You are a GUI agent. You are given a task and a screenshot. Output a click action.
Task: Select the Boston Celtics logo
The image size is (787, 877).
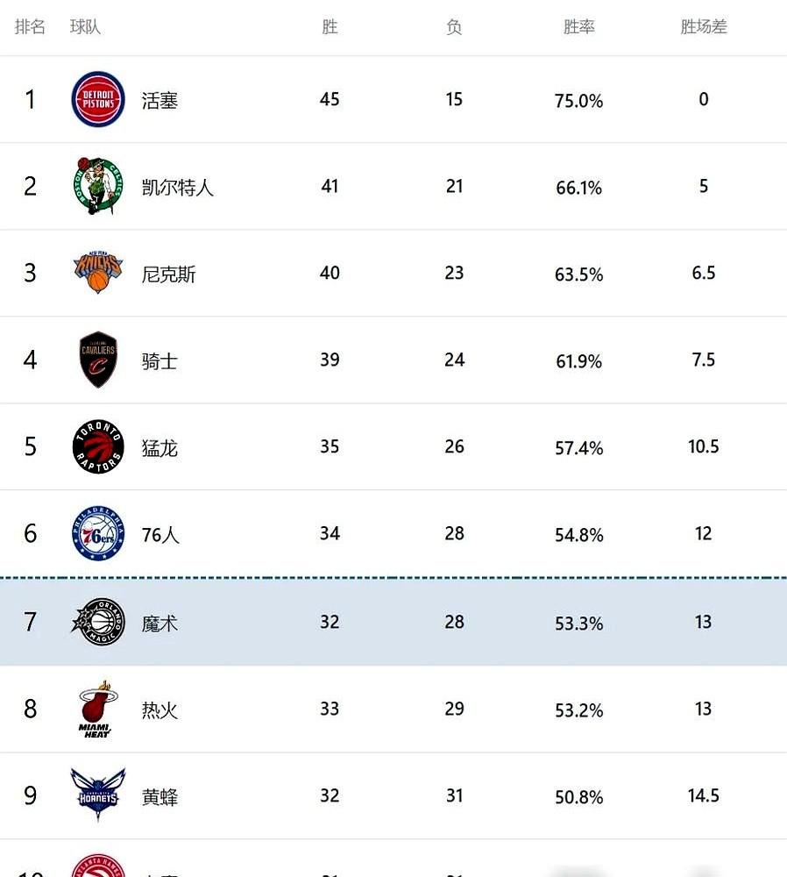(98, 187)
